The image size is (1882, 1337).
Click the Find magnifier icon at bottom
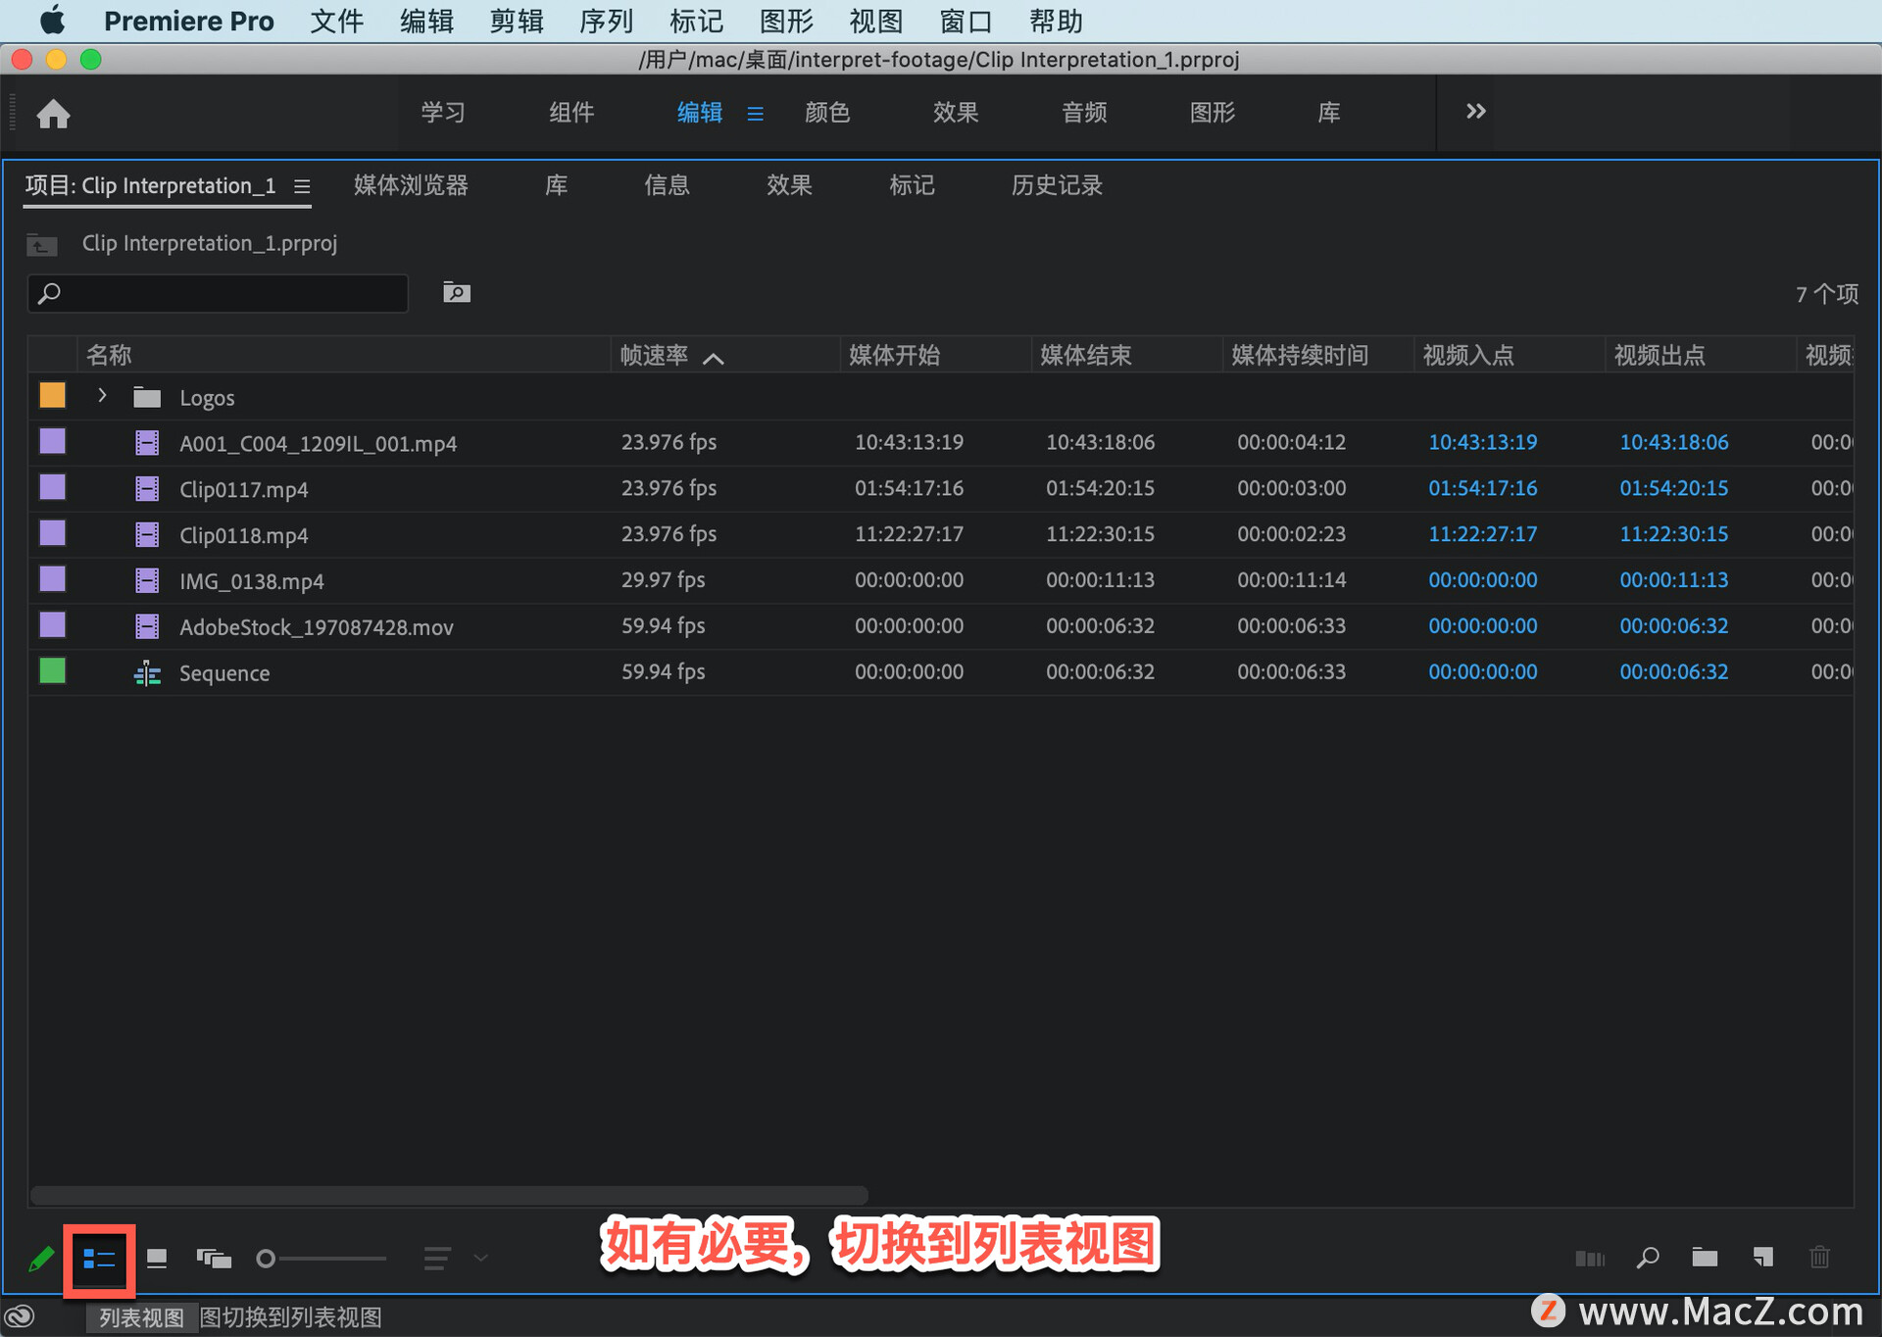tap(1648, 1258)
